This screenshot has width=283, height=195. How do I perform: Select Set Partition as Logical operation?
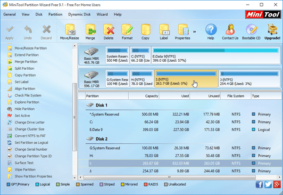32,143
